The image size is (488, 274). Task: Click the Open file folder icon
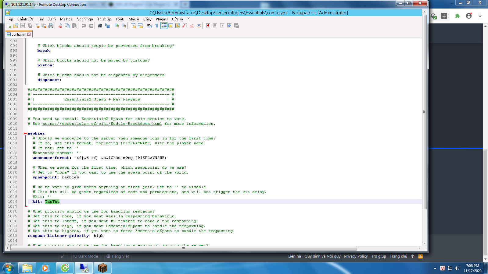[x=16, y=26]
